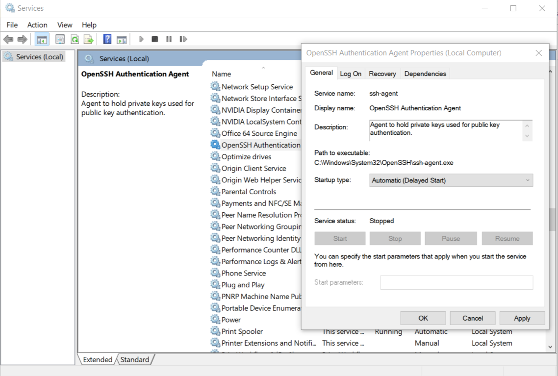Viewport: 558px width, 376px height.
Task: Click the Cancel button
Action: click(x=472, y=318)
